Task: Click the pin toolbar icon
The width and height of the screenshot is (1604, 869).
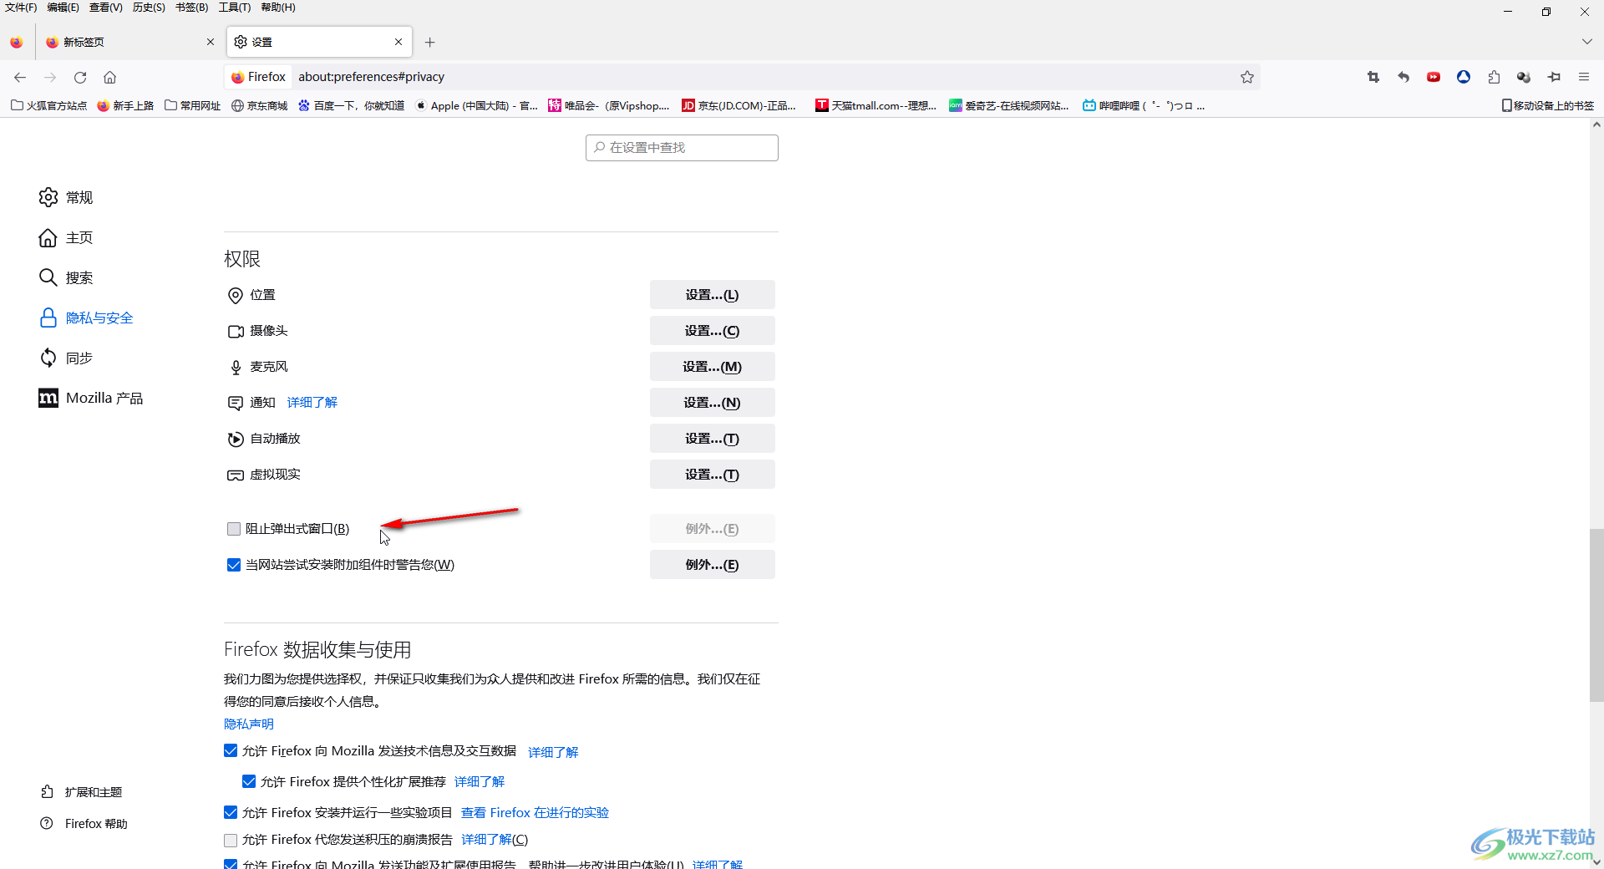Action: point(1554,77)
